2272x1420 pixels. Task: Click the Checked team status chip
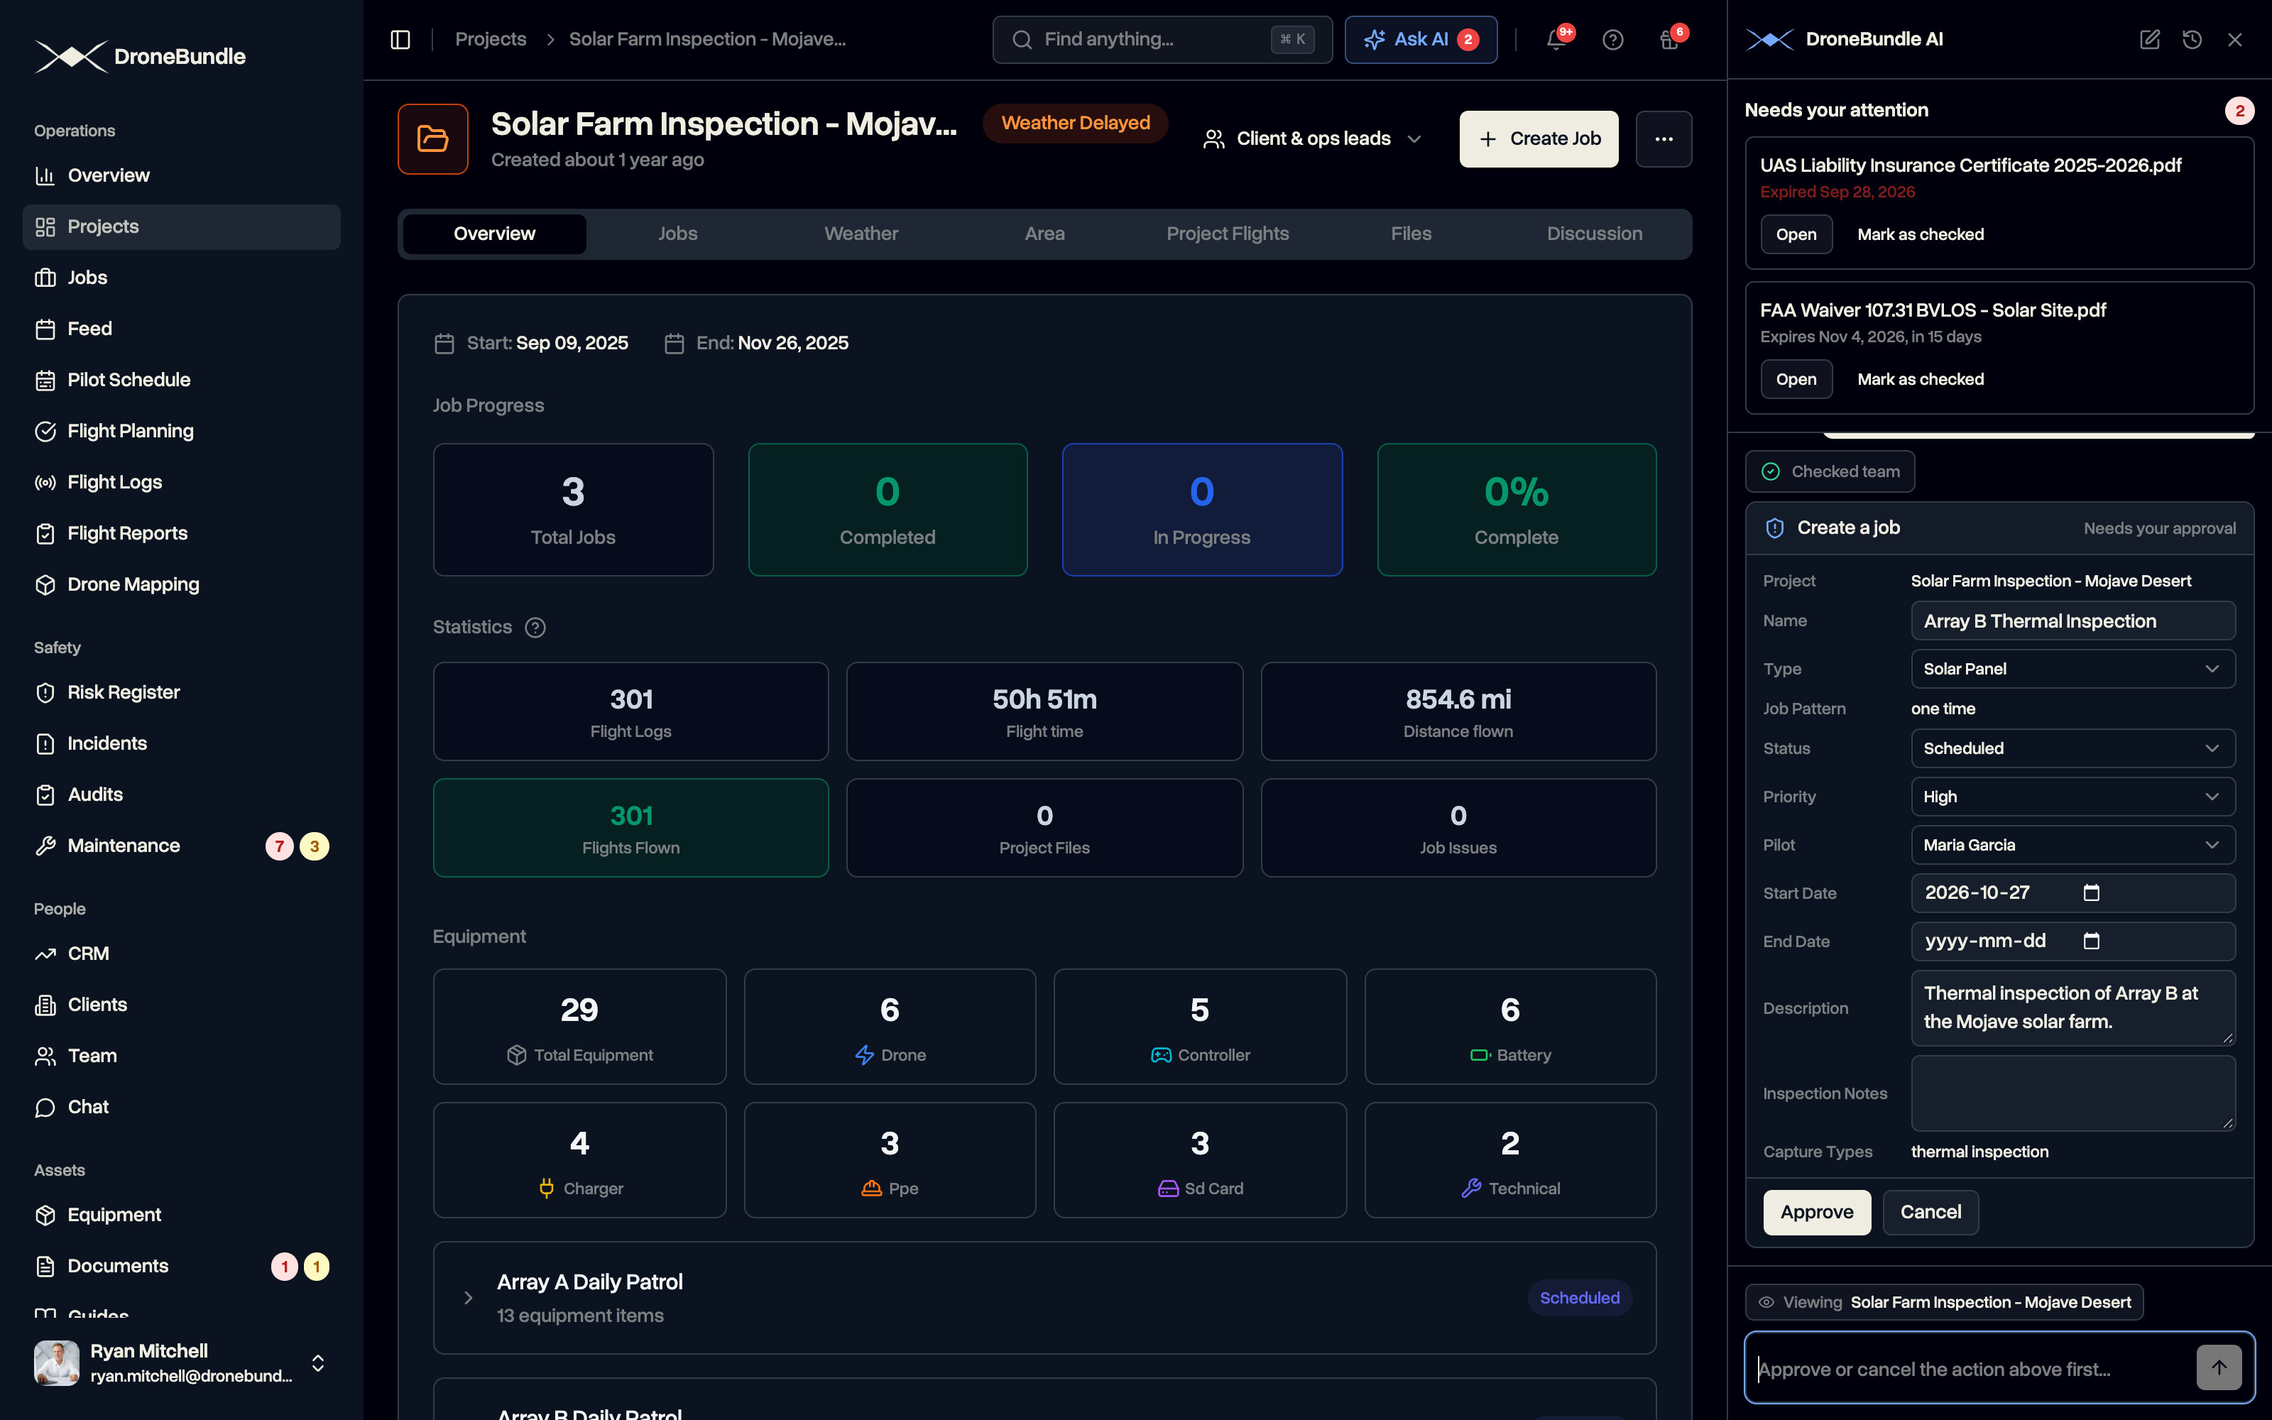(1830, 471)
